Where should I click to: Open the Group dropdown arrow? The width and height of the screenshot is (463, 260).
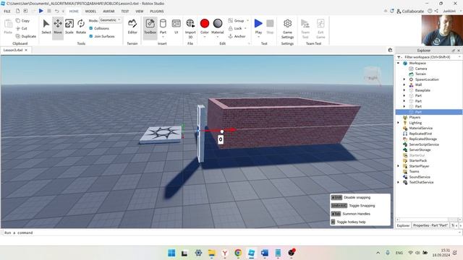pos(247,21)
